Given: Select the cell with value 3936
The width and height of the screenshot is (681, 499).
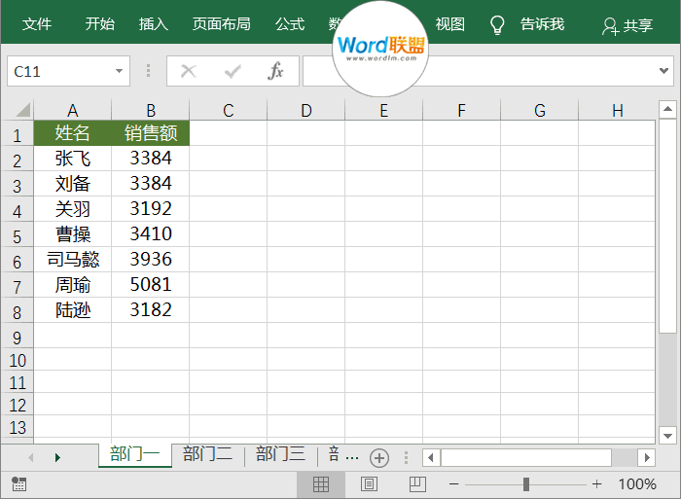Looking at the screenshot, I should click(x=150, y=260).
